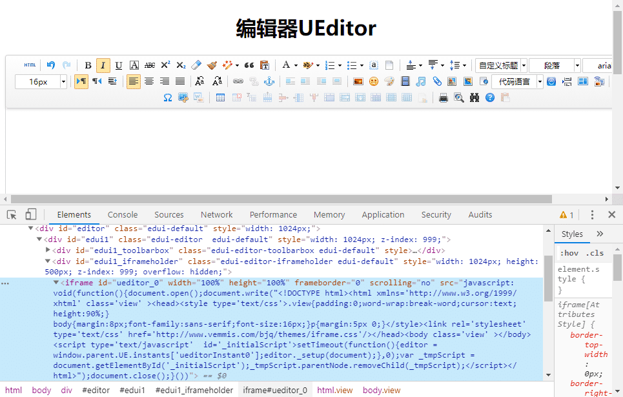Click the strikethrough ABC icon
Screen dimensions: 623x397
(150, 65)
